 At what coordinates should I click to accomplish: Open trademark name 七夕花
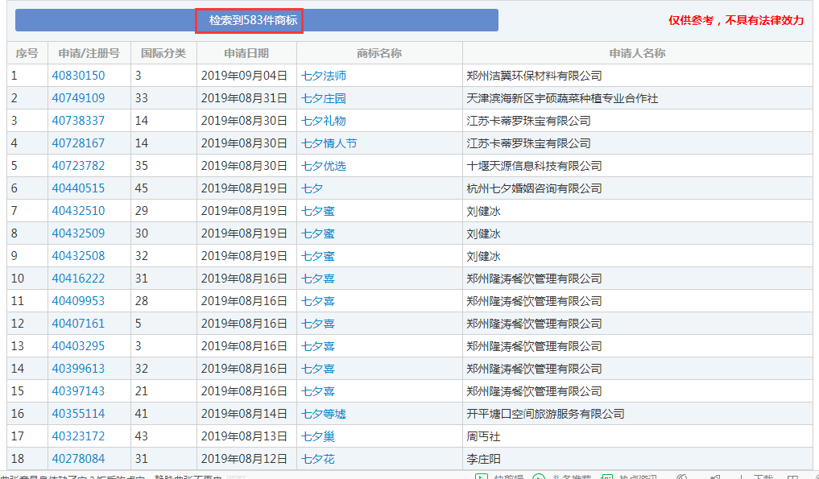click(318, 459)
